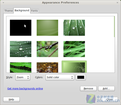Close the window with title bar X

click(117, 3)
